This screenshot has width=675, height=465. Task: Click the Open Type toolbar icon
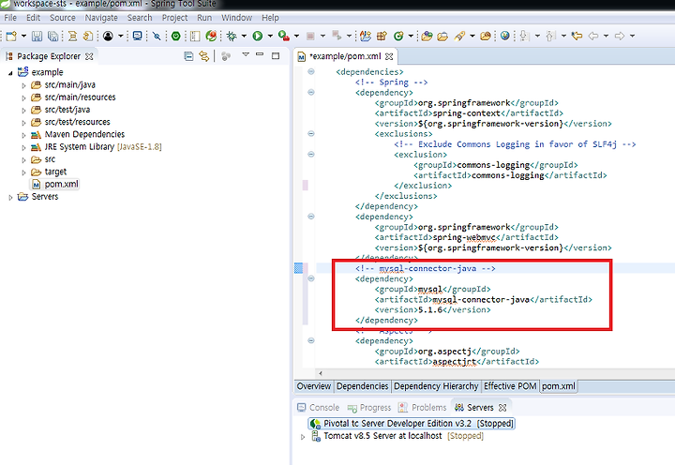[427, 37]
